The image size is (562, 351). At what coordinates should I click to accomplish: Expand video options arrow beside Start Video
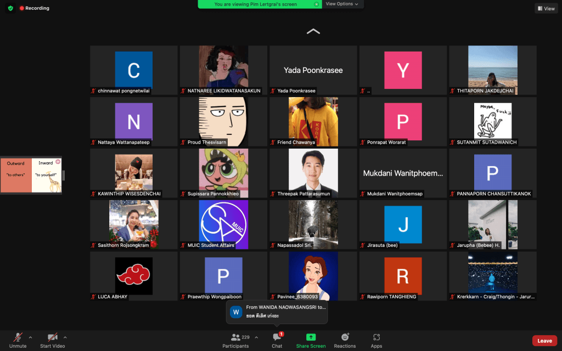point(65,337)
